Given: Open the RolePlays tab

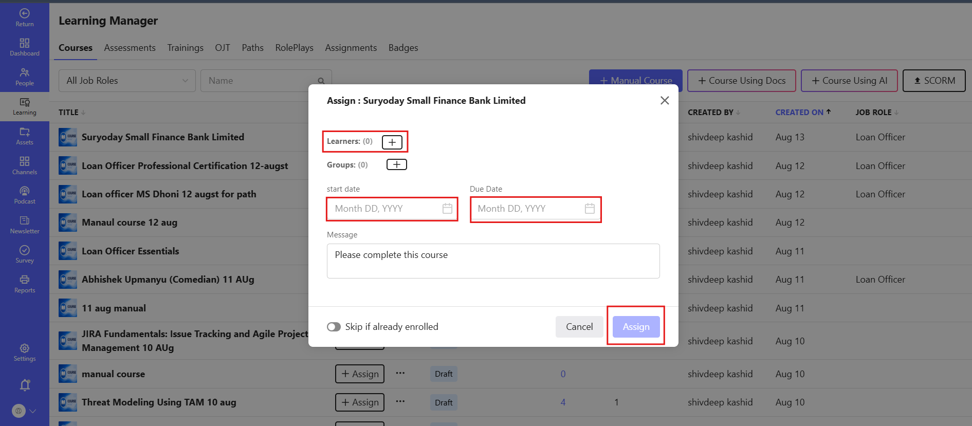Looking at the screenshot, I should pos(294,48).
